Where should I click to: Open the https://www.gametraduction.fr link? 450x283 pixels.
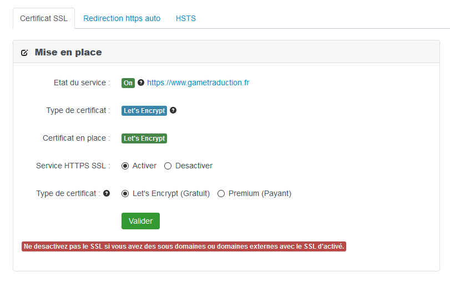[198, 83]
